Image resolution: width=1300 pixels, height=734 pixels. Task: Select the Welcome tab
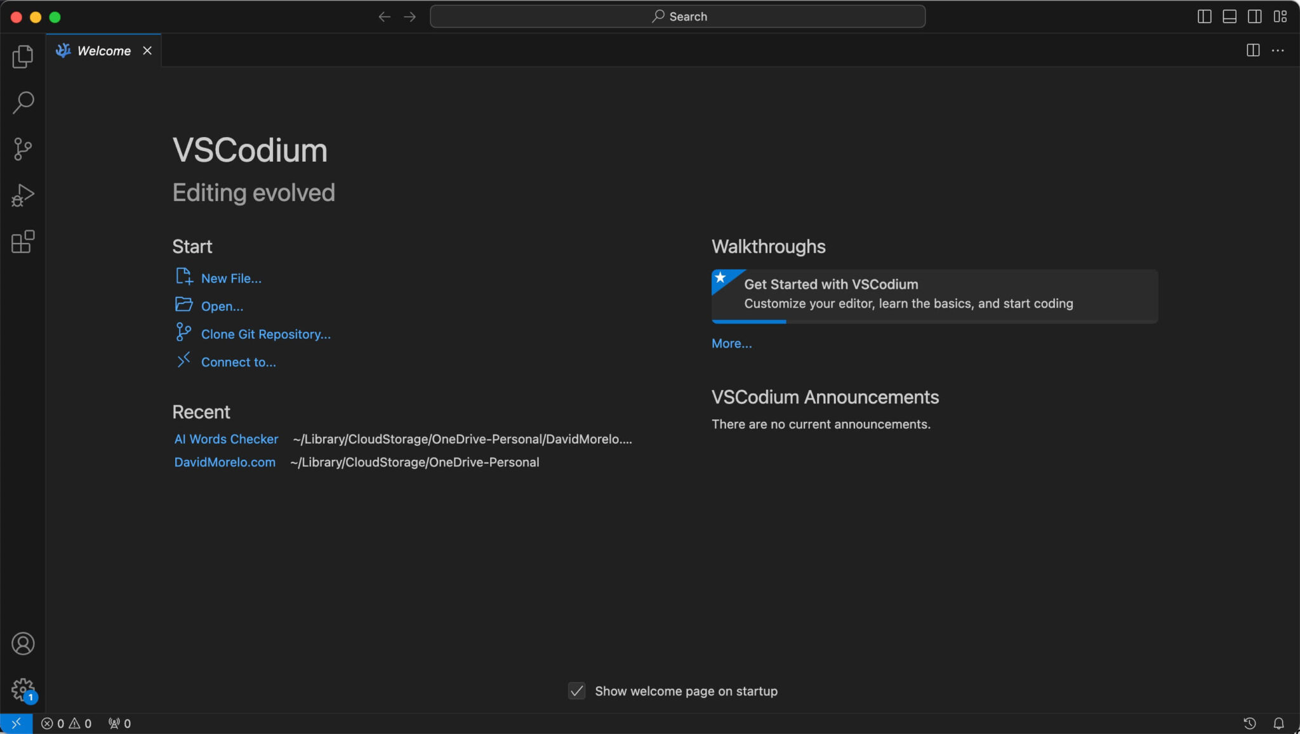103,50
